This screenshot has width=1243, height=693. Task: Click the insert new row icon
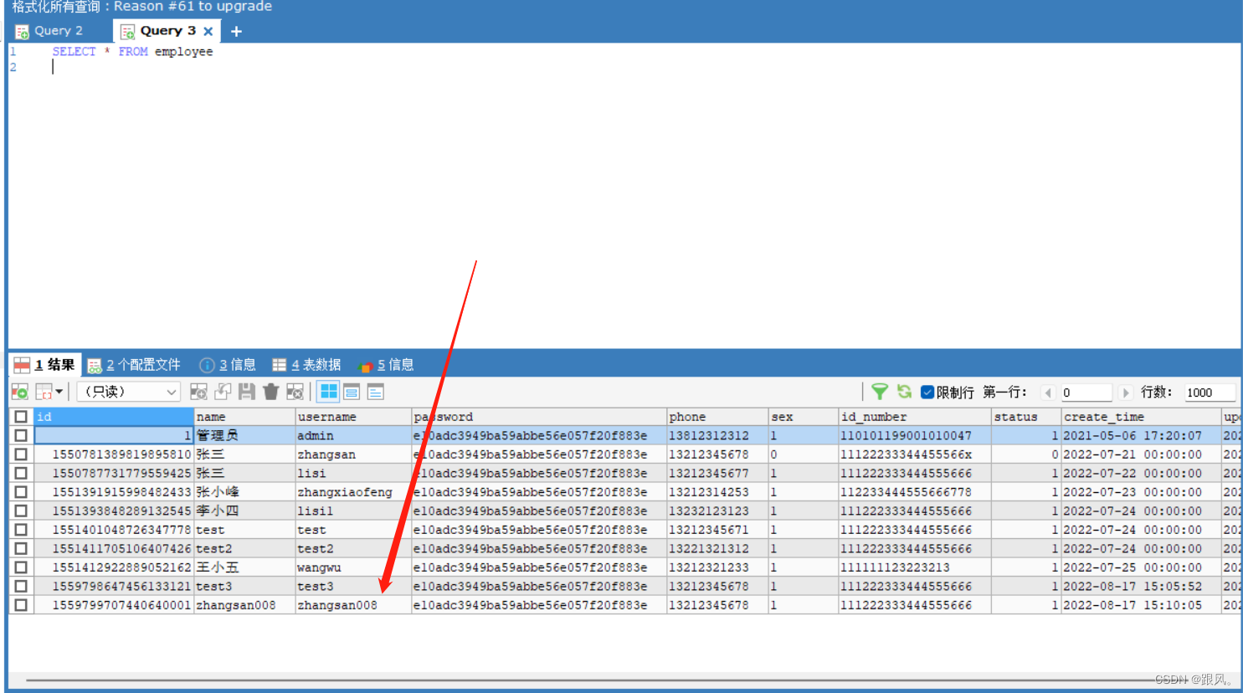click(x=198, y=391)
